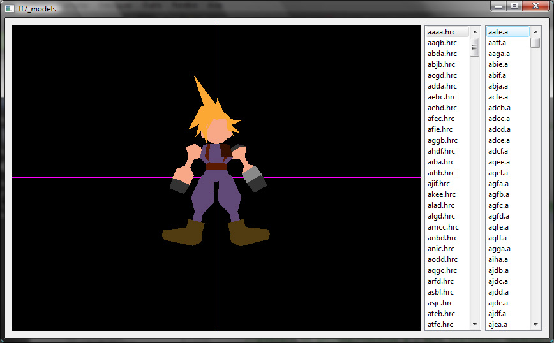The height and width of the screenshot is (343, 554).
Task: Select aagb.hrc in the model list
Action: pyautogui.click(x=447, y=43)
